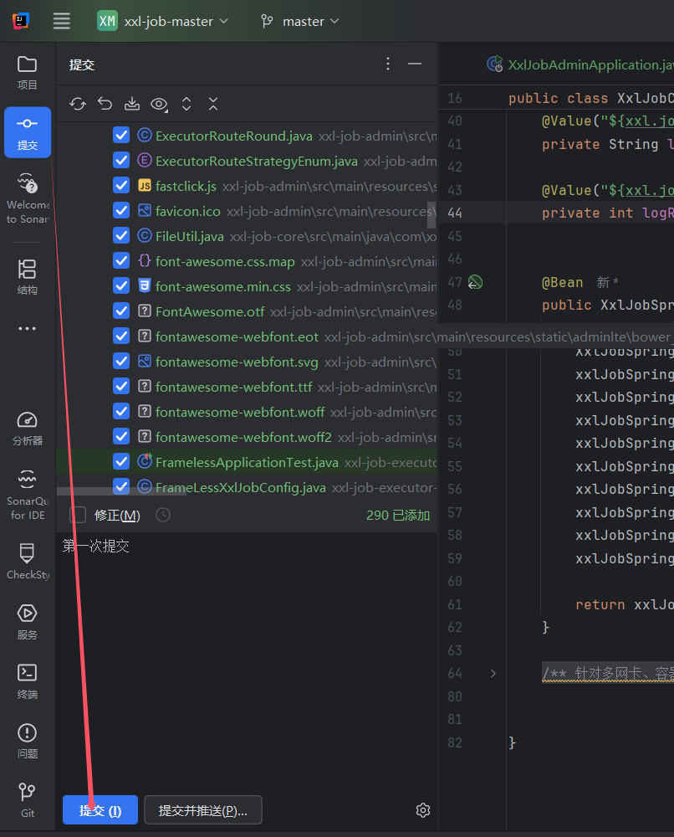Open the master branch dropdown
The image size is (674, 837).
tap(300, 22)
